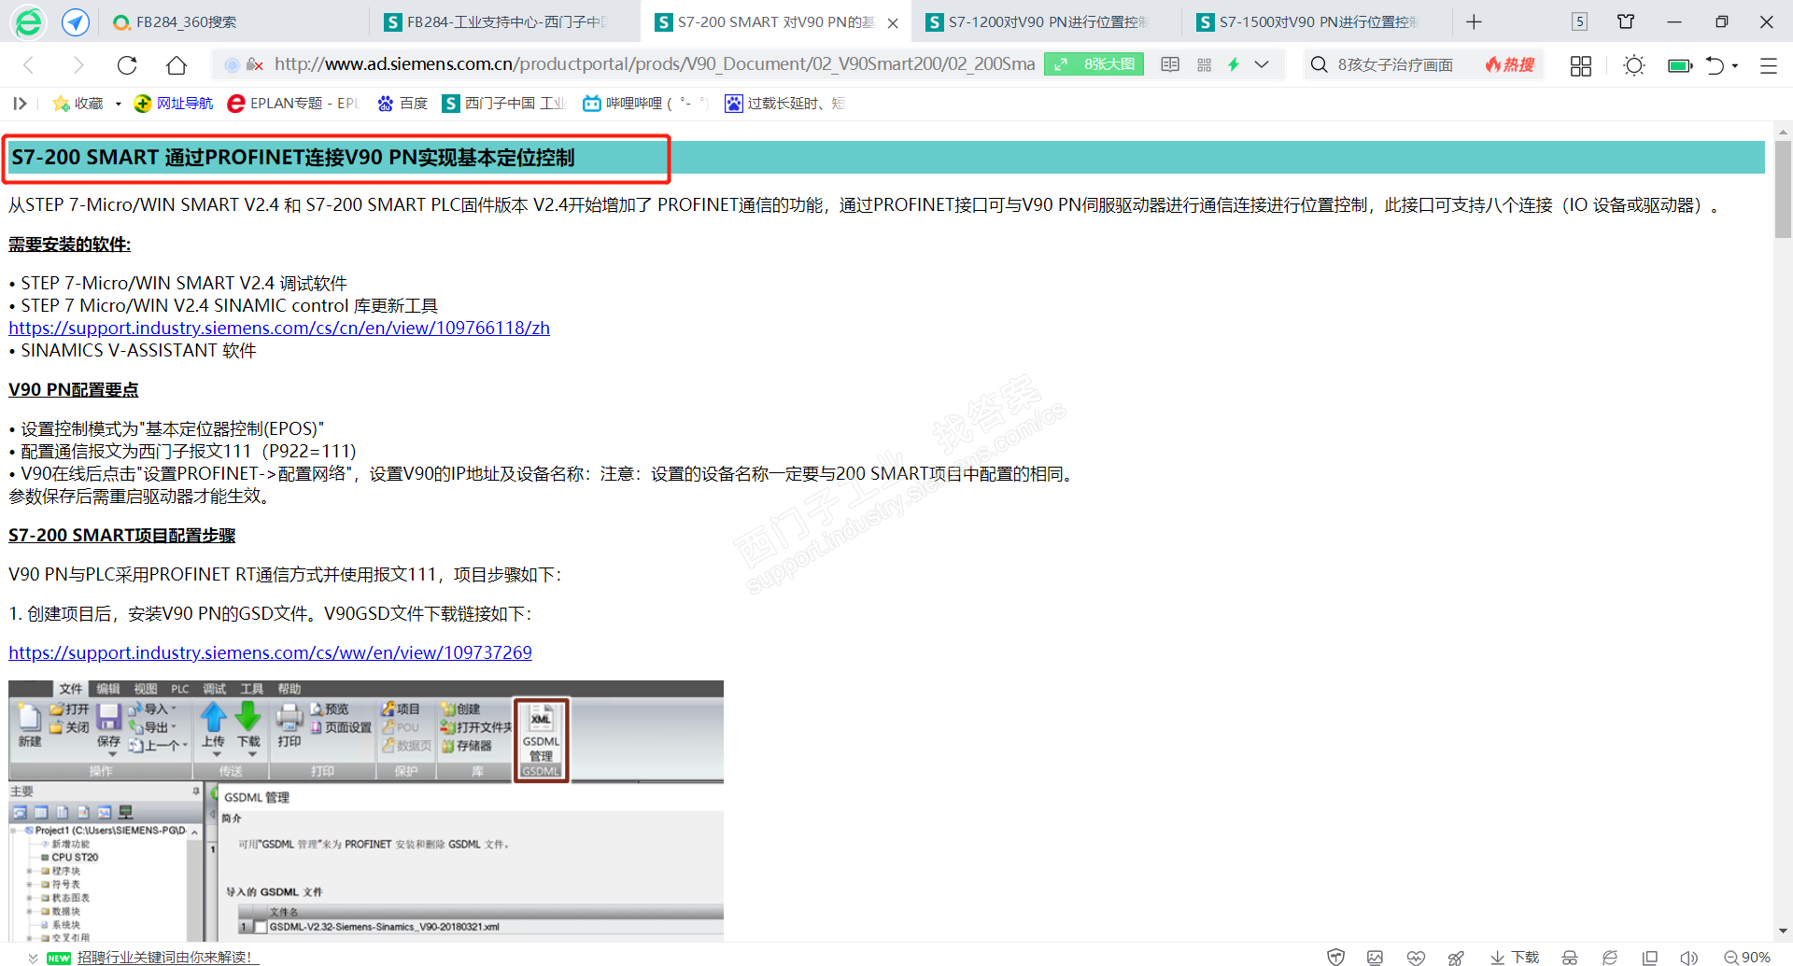Click the GSDML management screenshot image
Screen dimensions: 1793x966
coord(366,811)
